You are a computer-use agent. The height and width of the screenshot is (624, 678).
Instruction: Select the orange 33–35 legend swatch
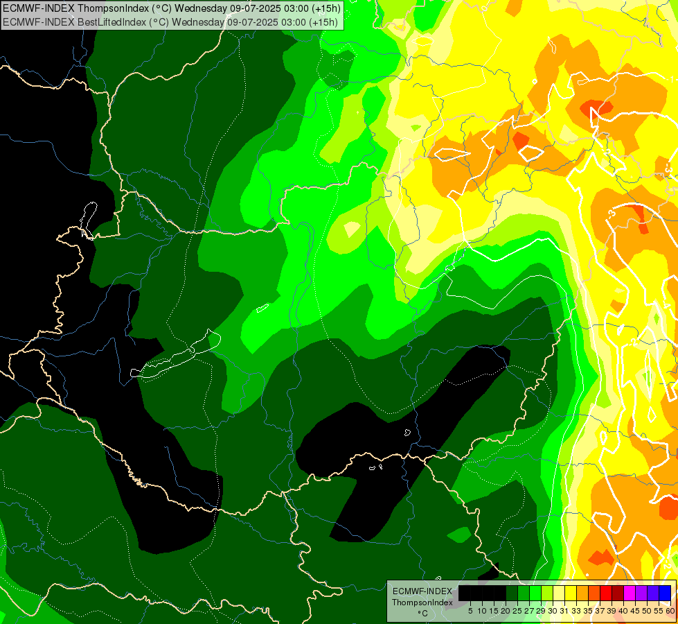click(582, 593)
